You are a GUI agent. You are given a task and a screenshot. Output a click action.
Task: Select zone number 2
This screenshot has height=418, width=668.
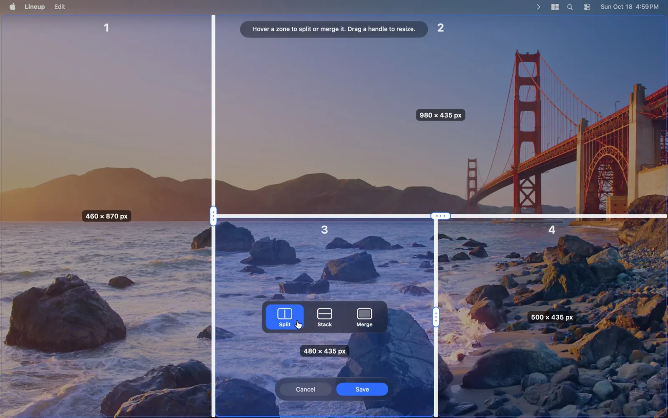coord(440,28)
